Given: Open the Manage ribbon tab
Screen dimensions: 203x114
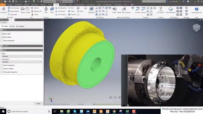Looking at the screenshot, I should coord(63,5).
